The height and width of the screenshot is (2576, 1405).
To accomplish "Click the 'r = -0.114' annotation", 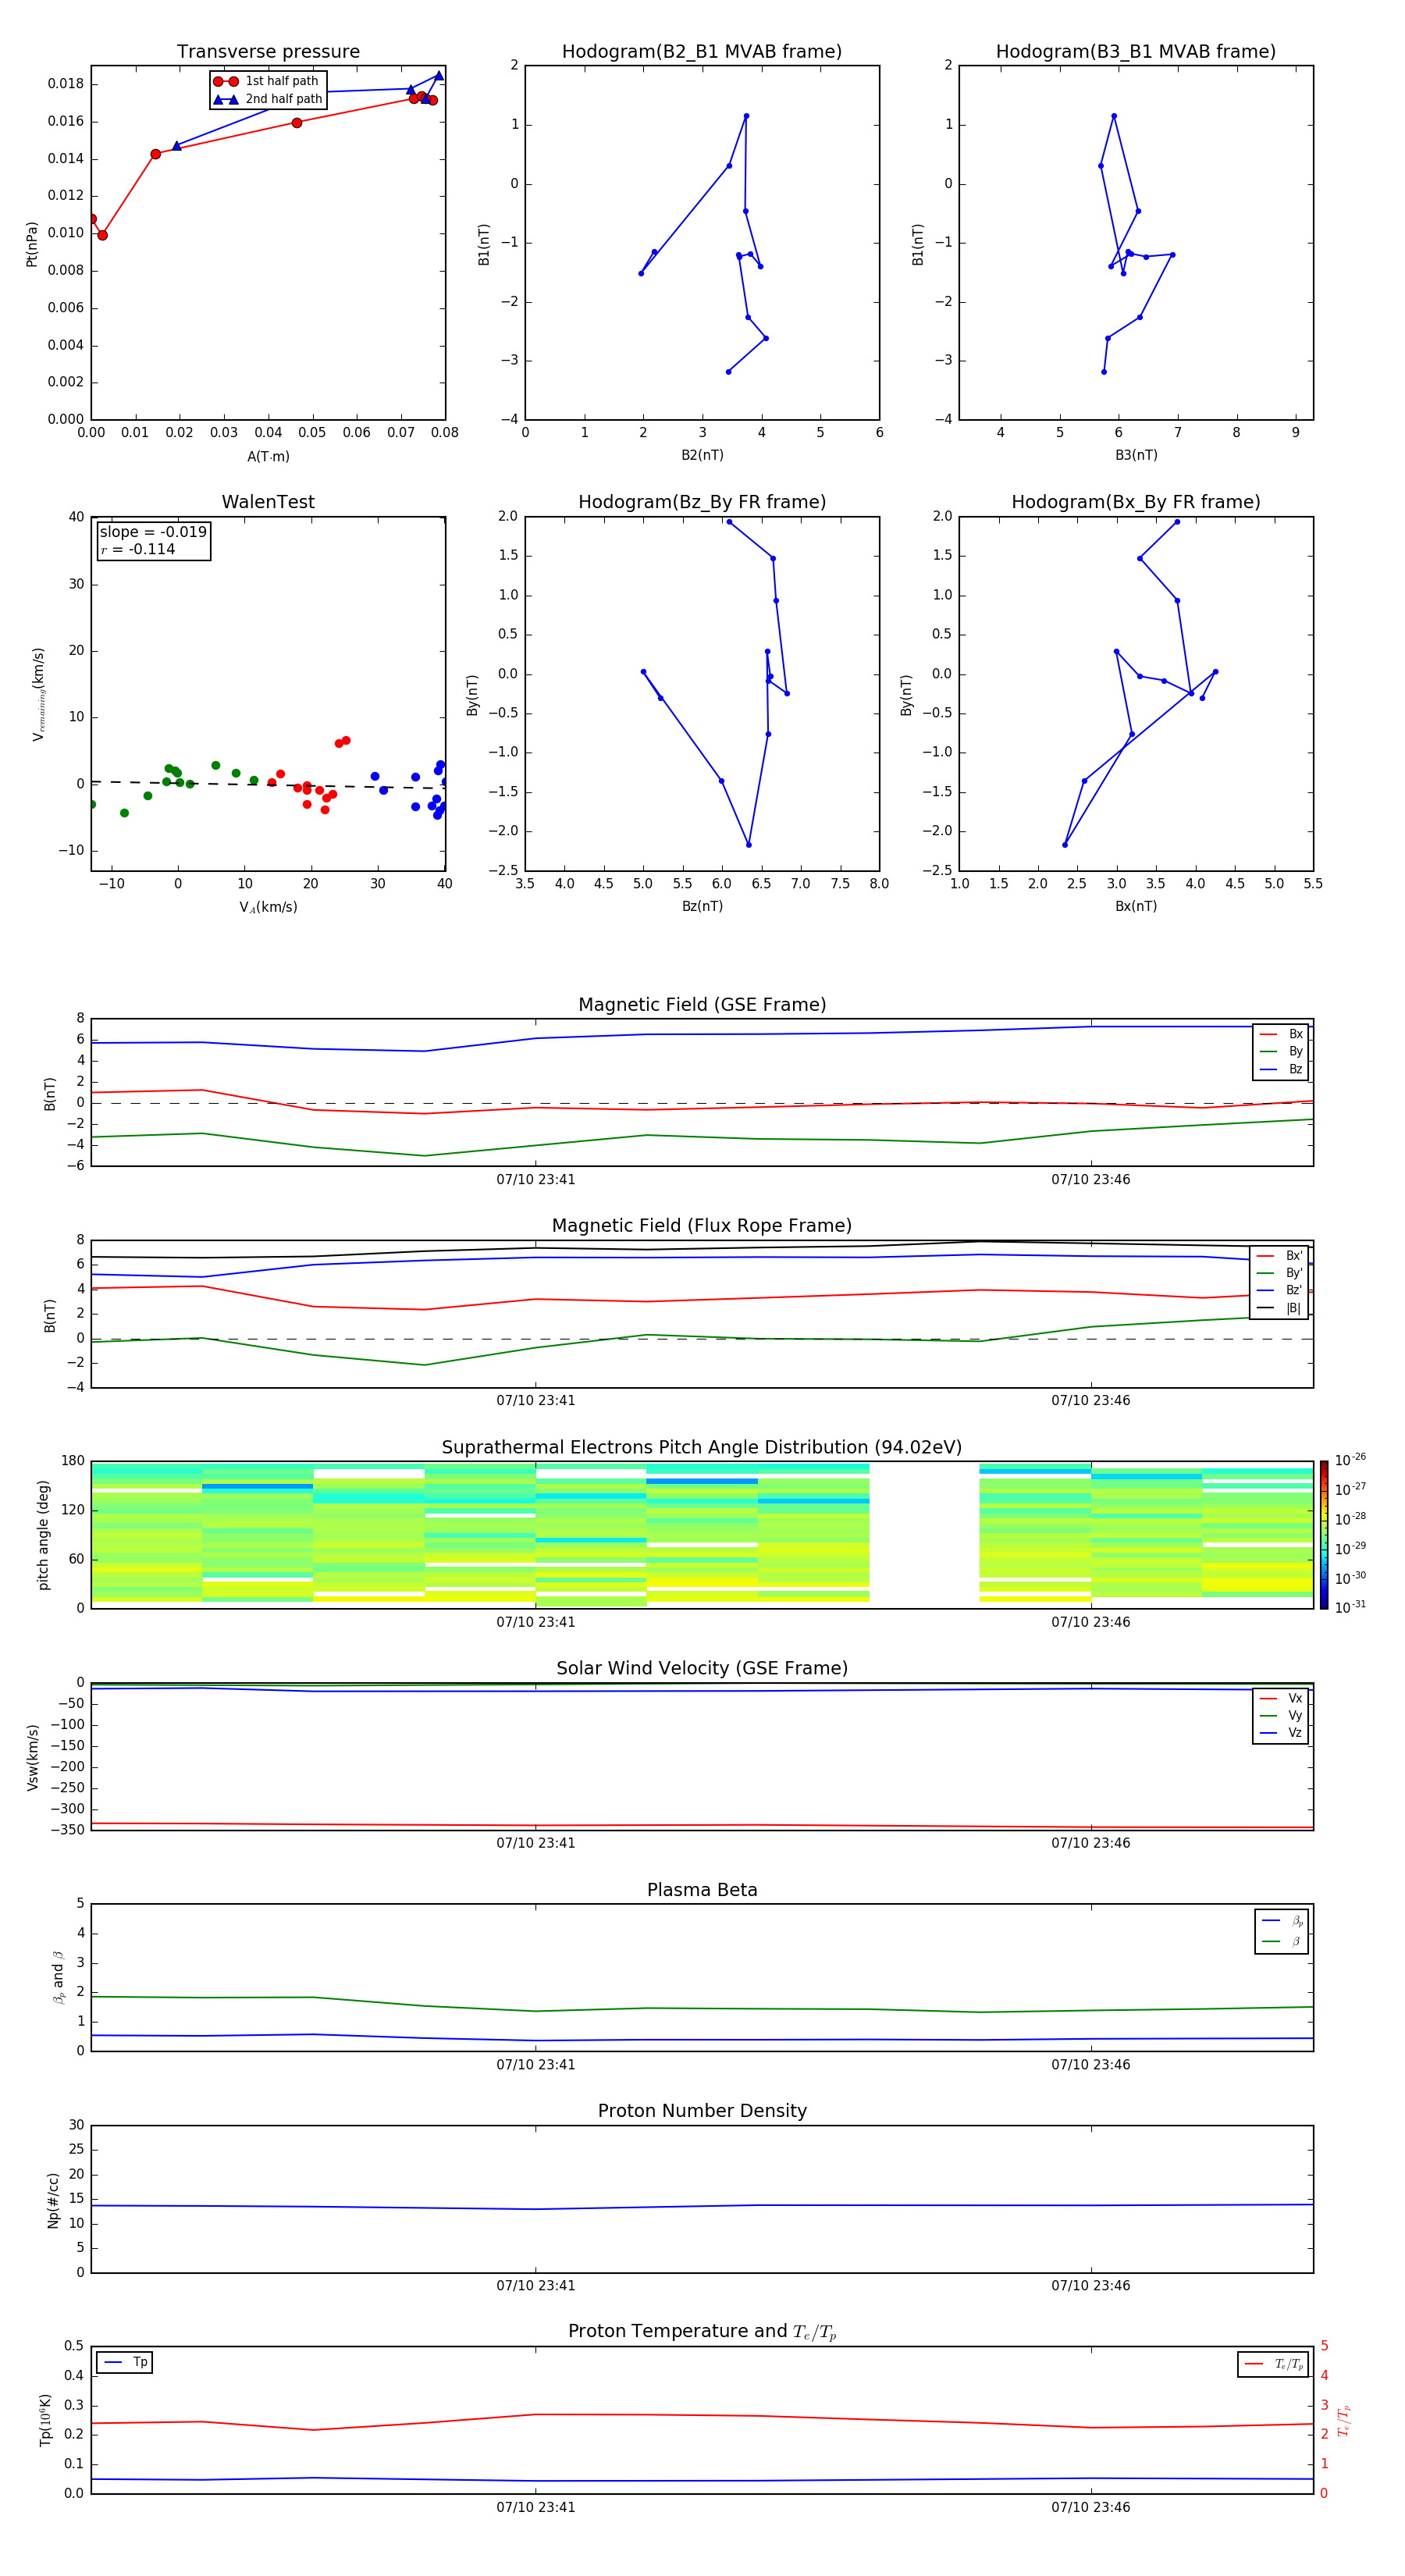I will (x=138, y=549).
